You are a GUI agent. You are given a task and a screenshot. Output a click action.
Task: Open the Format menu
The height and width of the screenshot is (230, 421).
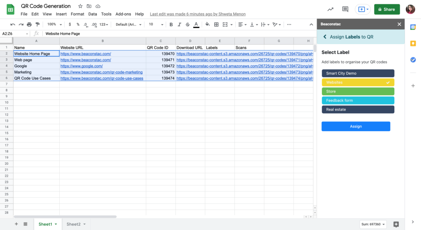tap(77, 14)
